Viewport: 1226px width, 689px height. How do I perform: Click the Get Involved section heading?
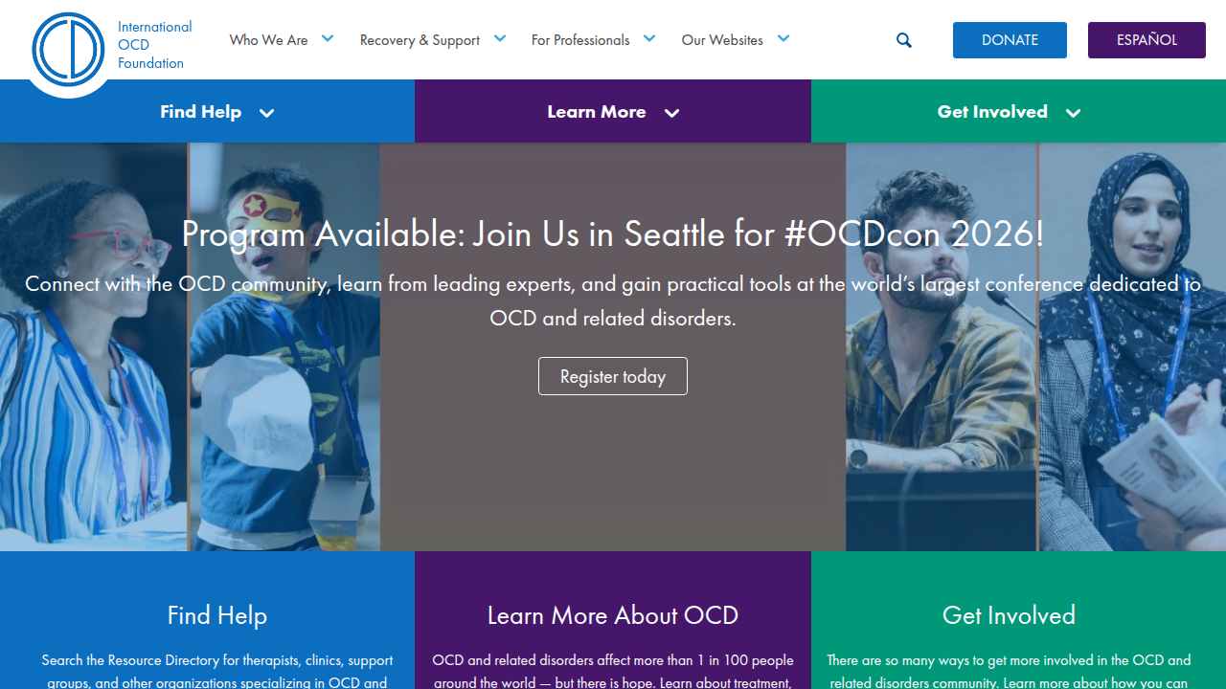tap(1009, 615)
